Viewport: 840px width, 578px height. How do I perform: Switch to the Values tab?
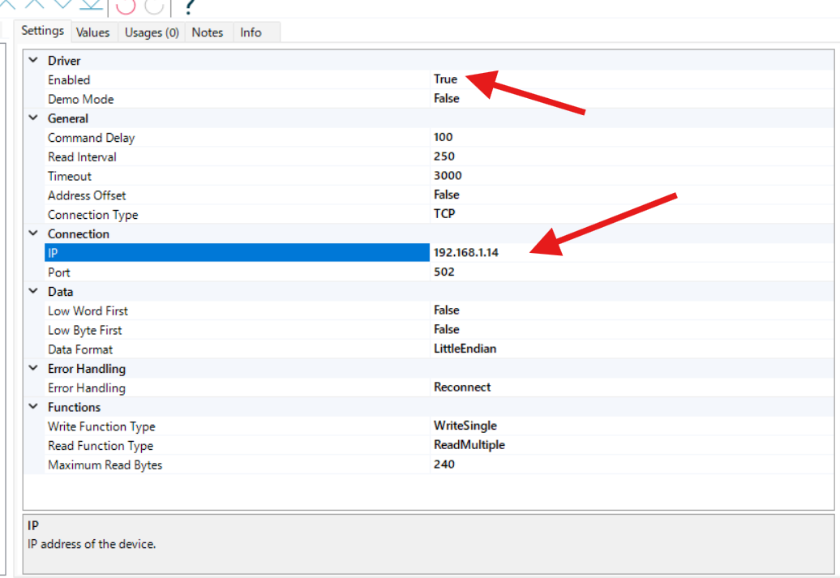point(92,32)
